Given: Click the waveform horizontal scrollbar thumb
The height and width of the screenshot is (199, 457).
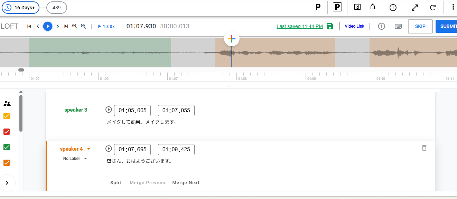Looking at the screenshot, I should click(21, 70).
